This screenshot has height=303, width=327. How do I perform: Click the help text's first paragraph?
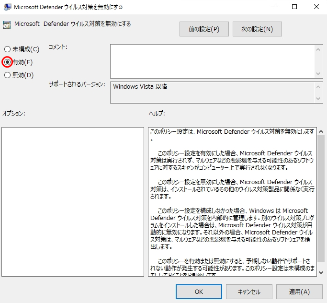[x=232, y=135]
